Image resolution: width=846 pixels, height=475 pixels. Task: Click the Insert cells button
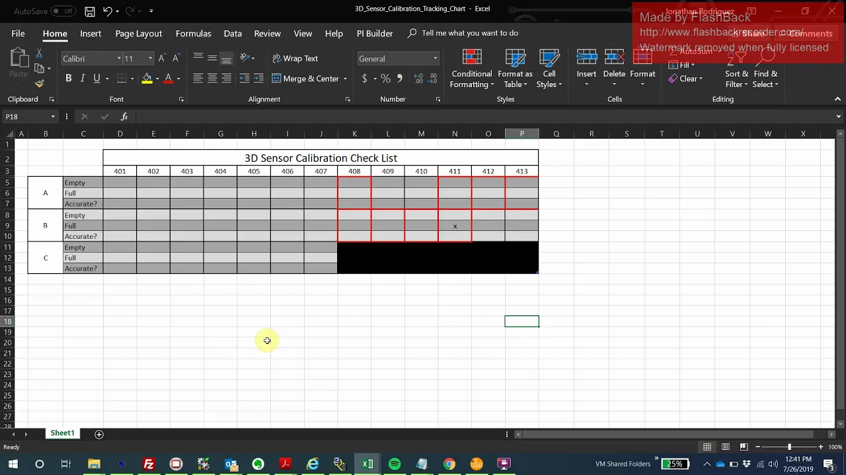click(x=586, y=69)
